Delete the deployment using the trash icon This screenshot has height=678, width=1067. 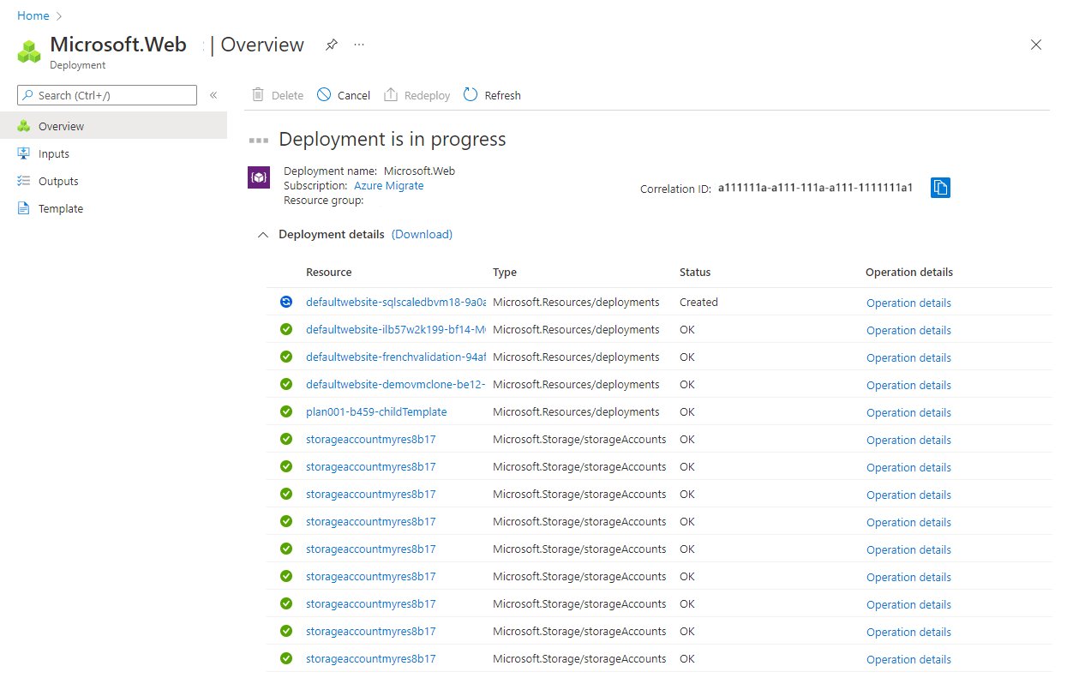[276, 94]
